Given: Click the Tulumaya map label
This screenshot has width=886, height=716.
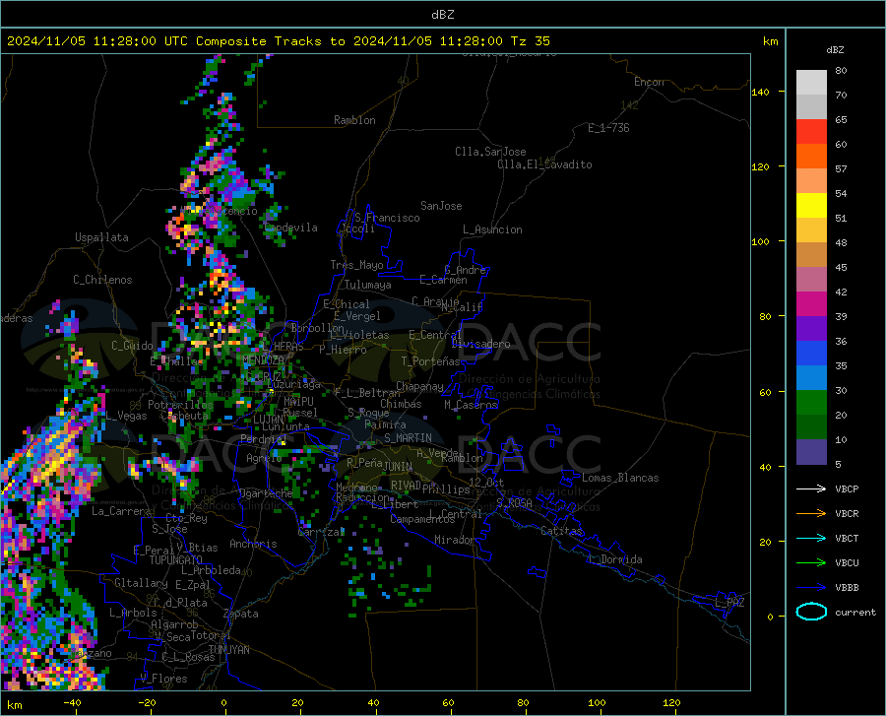Looking at the screenshot, I should [x=368, y=285].
